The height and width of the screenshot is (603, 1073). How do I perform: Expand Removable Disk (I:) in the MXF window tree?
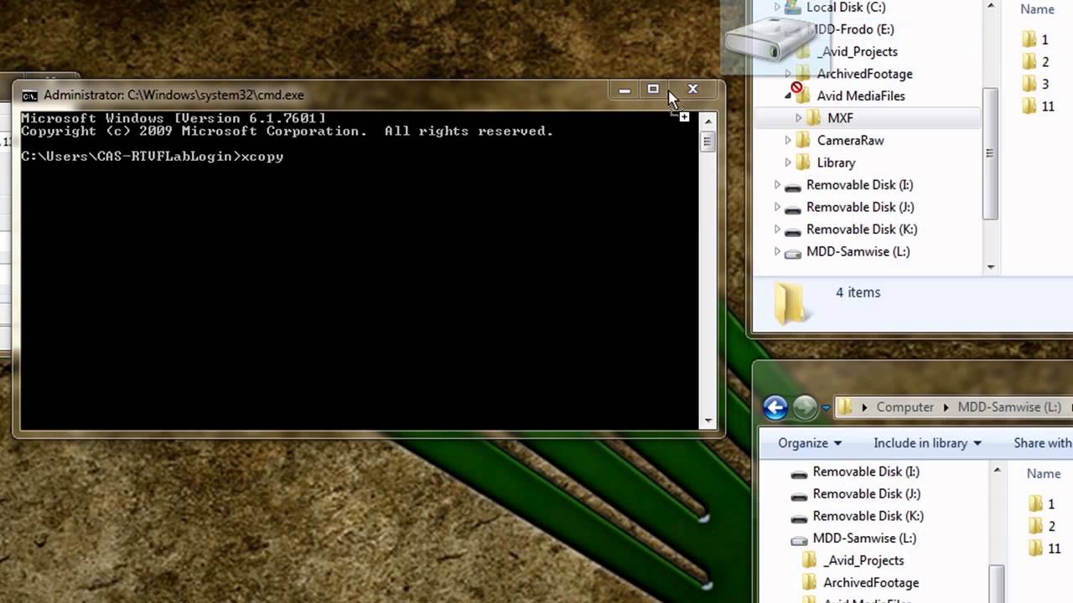(x=777, y=185)
